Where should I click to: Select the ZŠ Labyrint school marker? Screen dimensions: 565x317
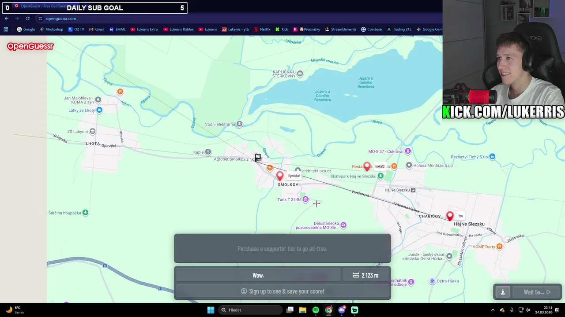(x=92, y=131)
